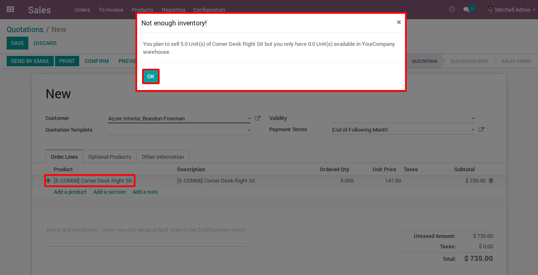Open the activities clock icon
Image resolution: width=538 pixels, height=275 pixels.
pos(452,9)
